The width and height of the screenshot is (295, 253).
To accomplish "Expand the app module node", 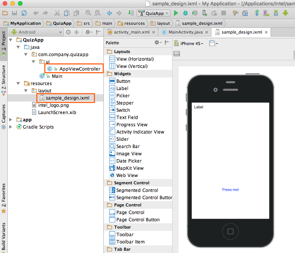I will 11,120.
